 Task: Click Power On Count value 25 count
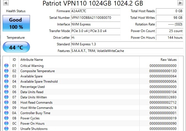coord(170,31)
